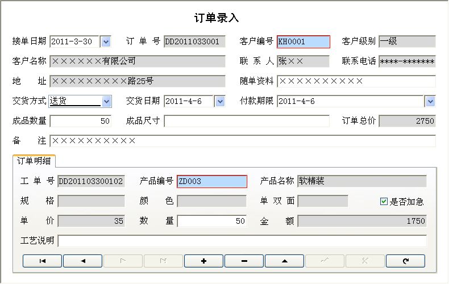
Task: Click the 单价 field showing 35
Action: [x=91, y=221]
